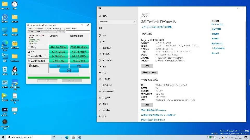Image resolution: width=250 pixels, height=140 pixels.
Task: Click the Copy (复制) button under device specifications
Action: tap(147, 66)
